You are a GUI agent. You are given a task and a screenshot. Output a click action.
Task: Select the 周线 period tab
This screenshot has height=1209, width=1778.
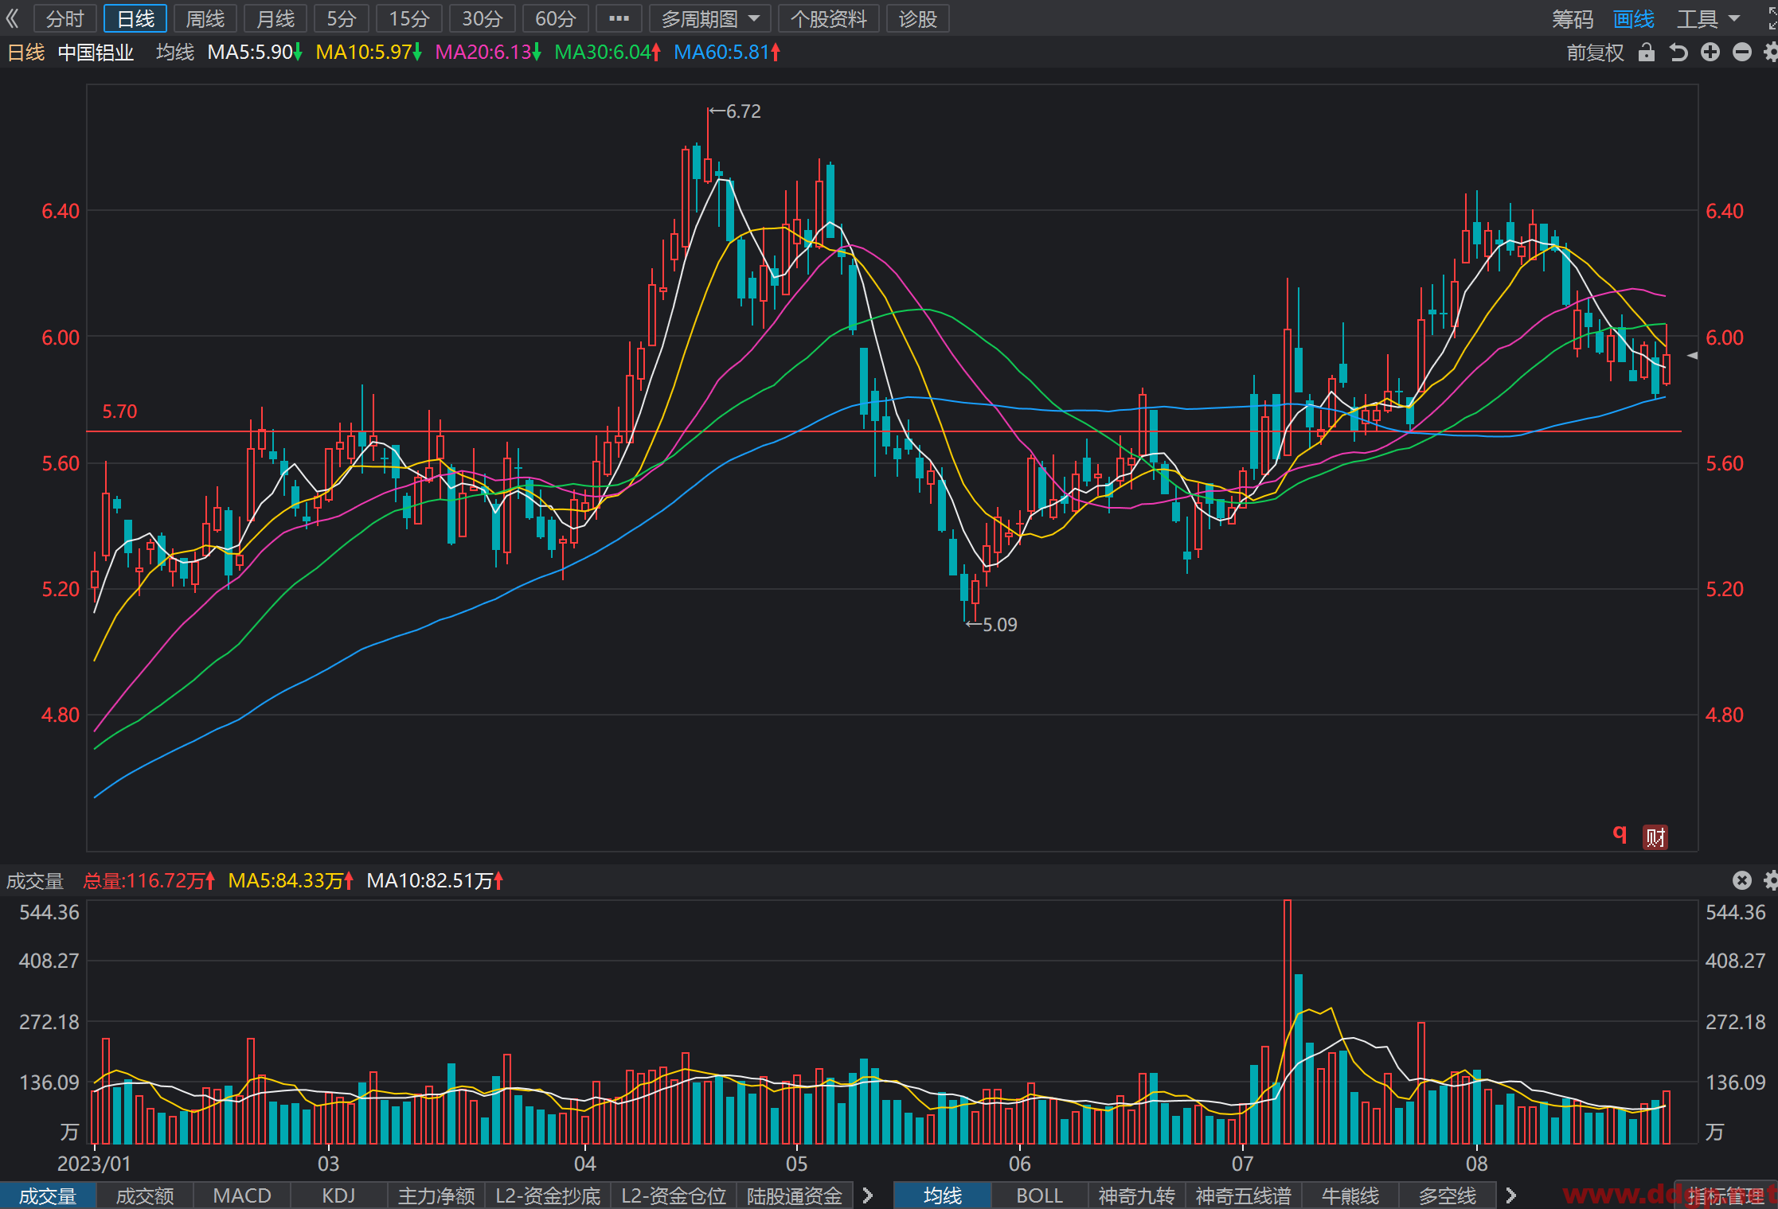click(205, 18)
